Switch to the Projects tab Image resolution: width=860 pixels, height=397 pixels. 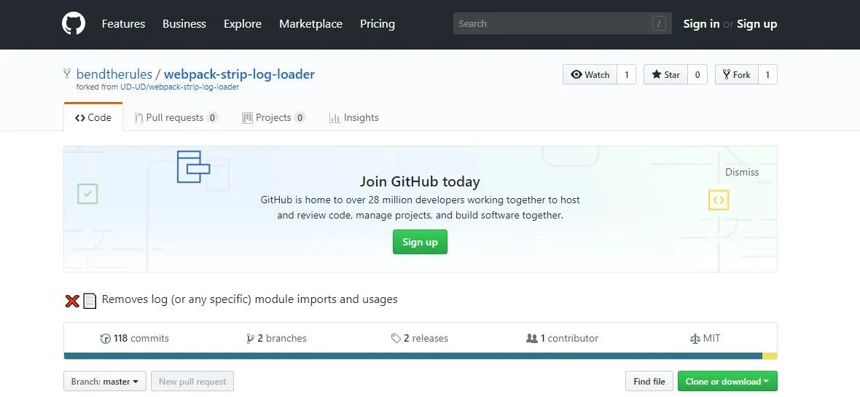point(274,117)
